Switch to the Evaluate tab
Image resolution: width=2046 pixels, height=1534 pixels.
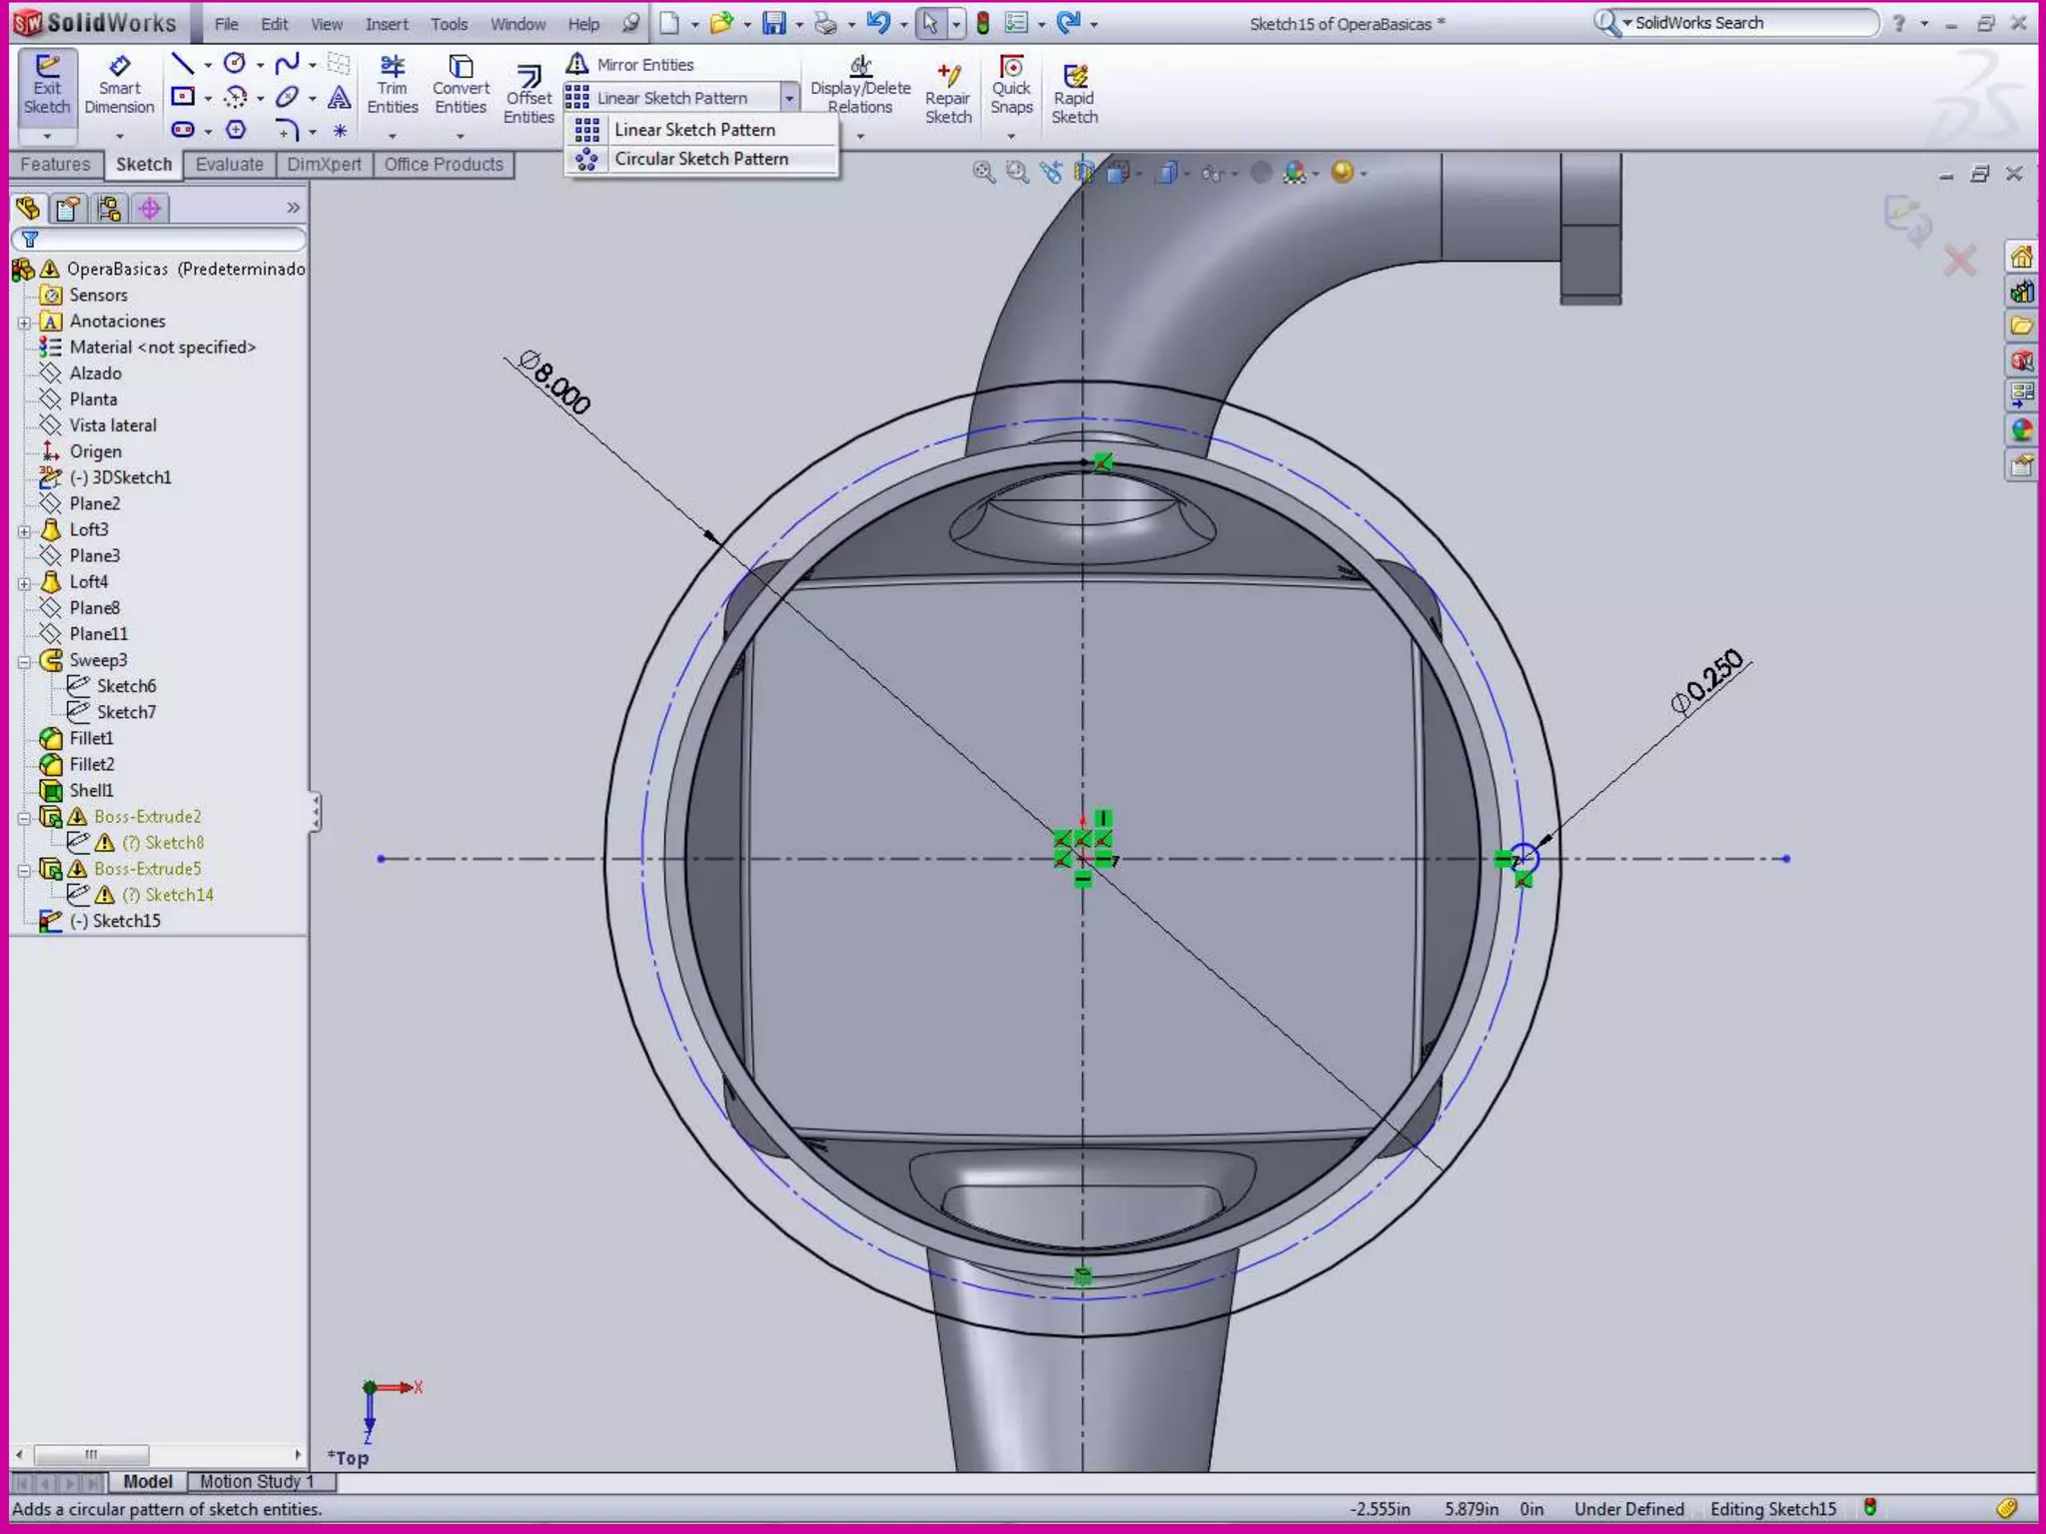[x=229, y=165]
